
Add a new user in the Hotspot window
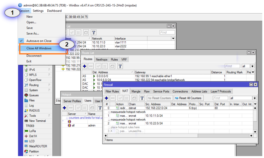[64, 108]
